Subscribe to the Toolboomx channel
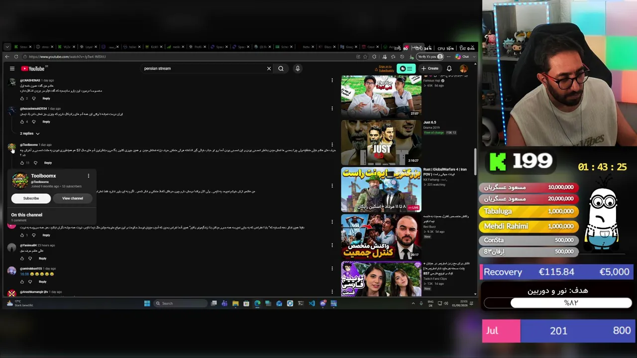Screen dimensions: 637x358 [x=31, y=198]
